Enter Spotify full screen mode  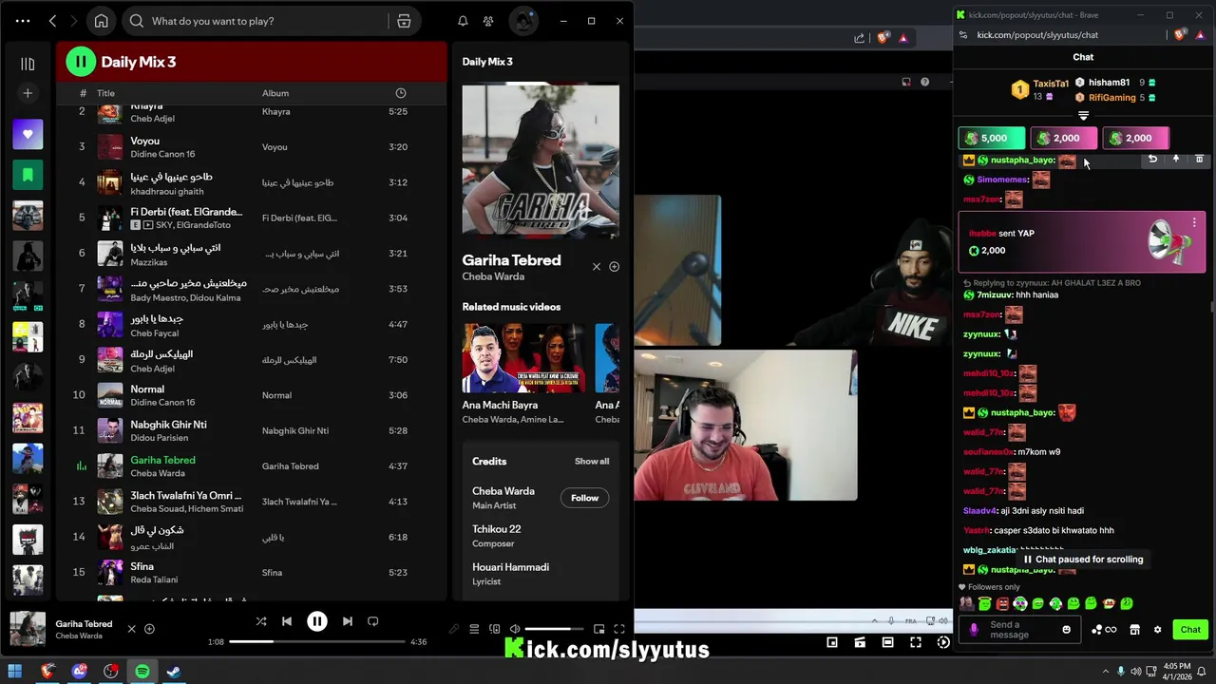pos(619,629)
